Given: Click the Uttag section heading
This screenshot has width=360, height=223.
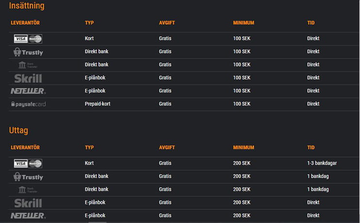Looking at the screenshot, I should 18,130.
